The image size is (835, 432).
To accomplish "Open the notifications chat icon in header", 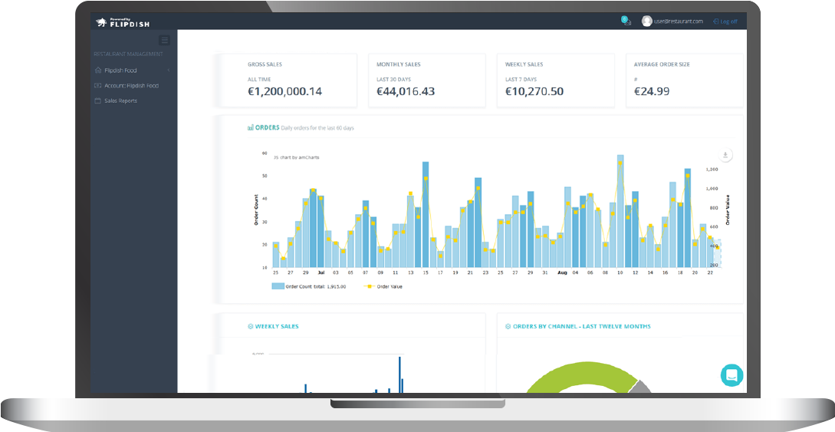I will 626,21.
